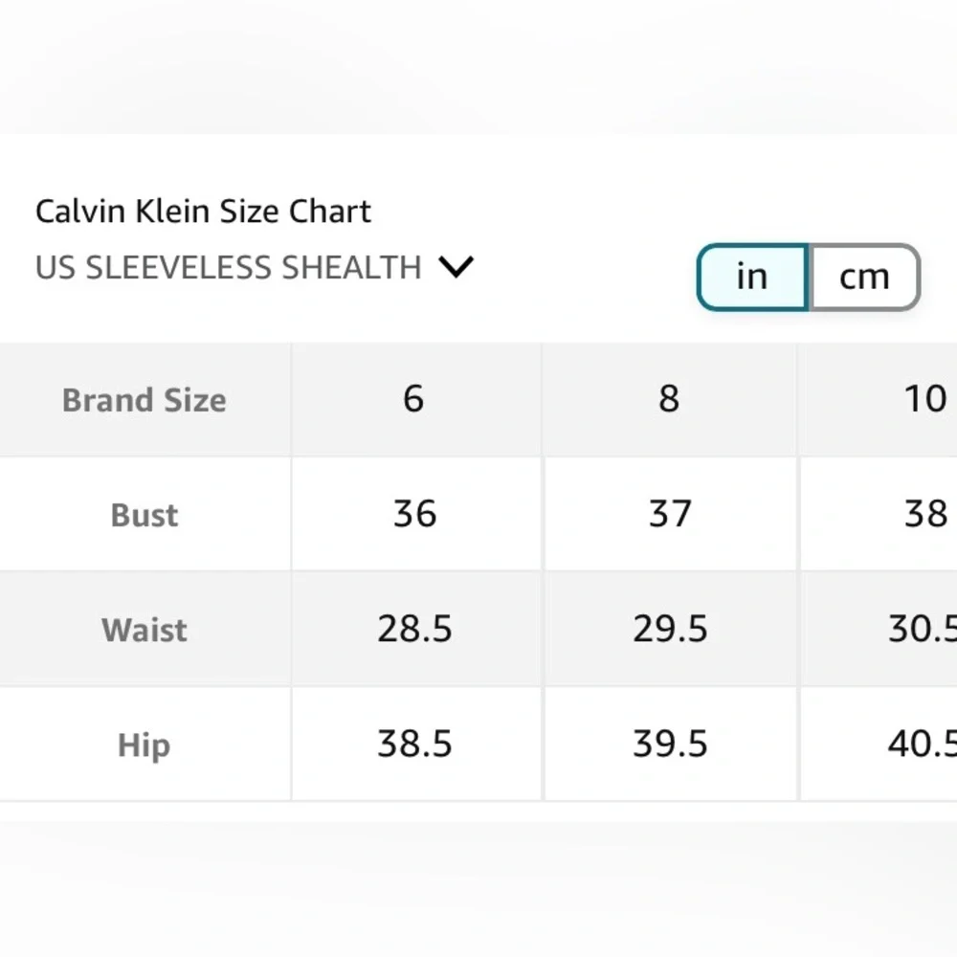Select brand size 8 column header
957x957 pixels.
(x=669, y=399)
